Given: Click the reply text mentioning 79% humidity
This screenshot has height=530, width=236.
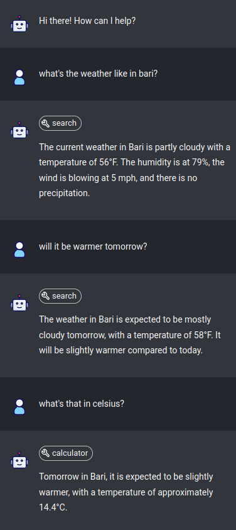Looking at the screenshot, I should pos(135,170).
